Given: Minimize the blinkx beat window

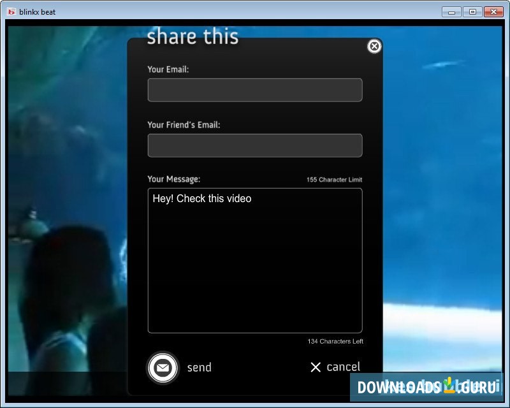Looking at the screenshot, I should click(x=451, y=12).
